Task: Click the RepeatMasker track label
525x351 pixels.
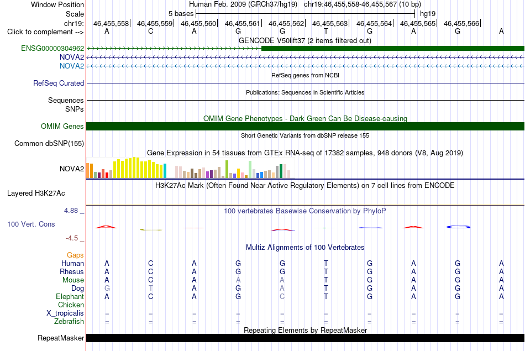Action: [61, 338]
